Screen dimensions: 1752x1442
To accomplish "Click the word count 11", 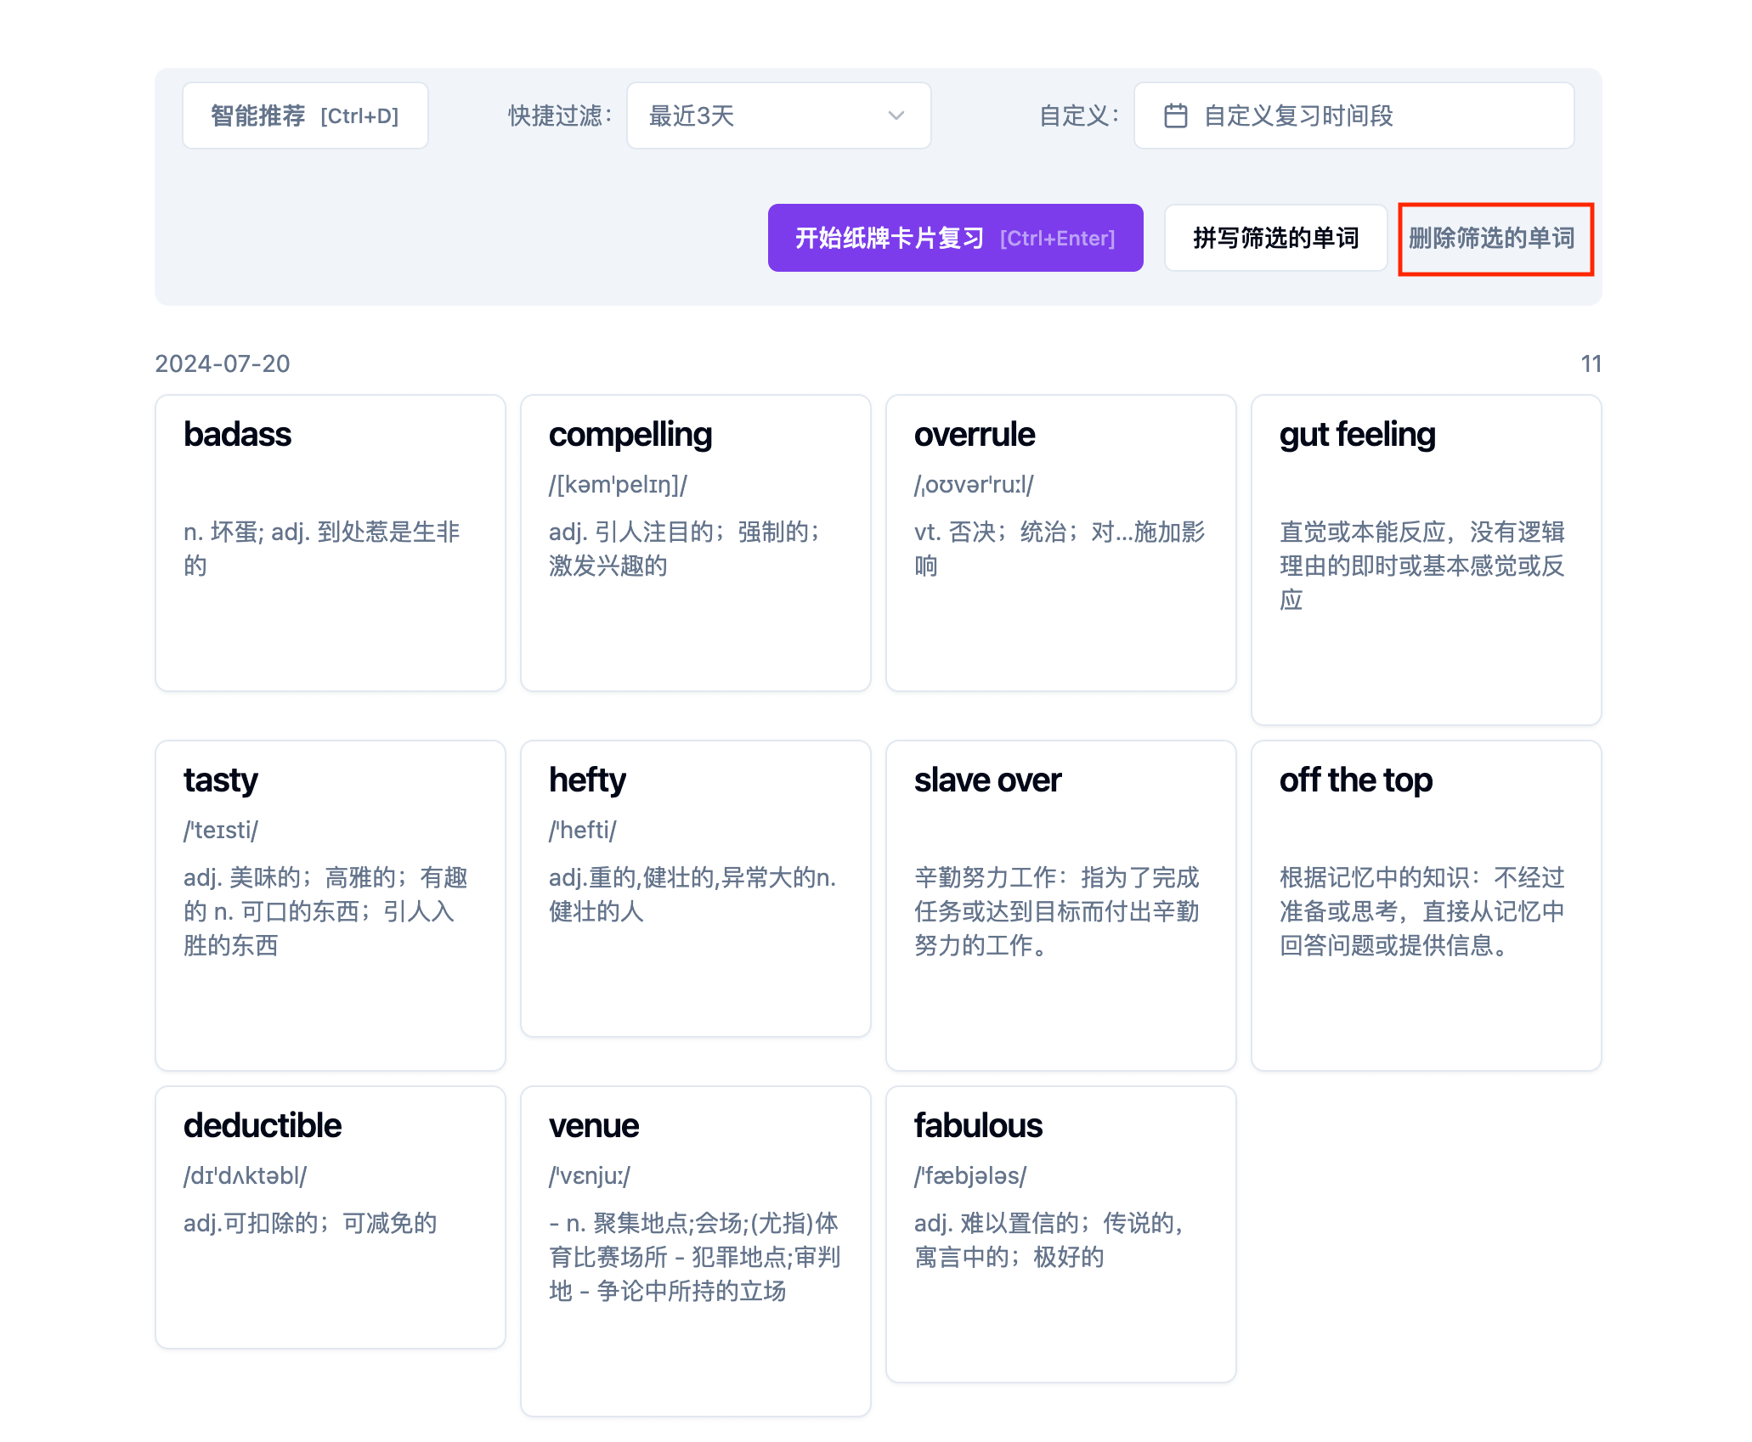I will (x=1591, y=363).
